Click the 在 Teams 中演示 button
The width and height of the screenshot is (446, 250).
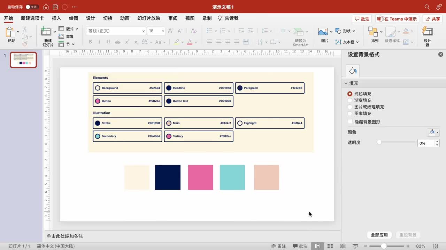(397, 18)
